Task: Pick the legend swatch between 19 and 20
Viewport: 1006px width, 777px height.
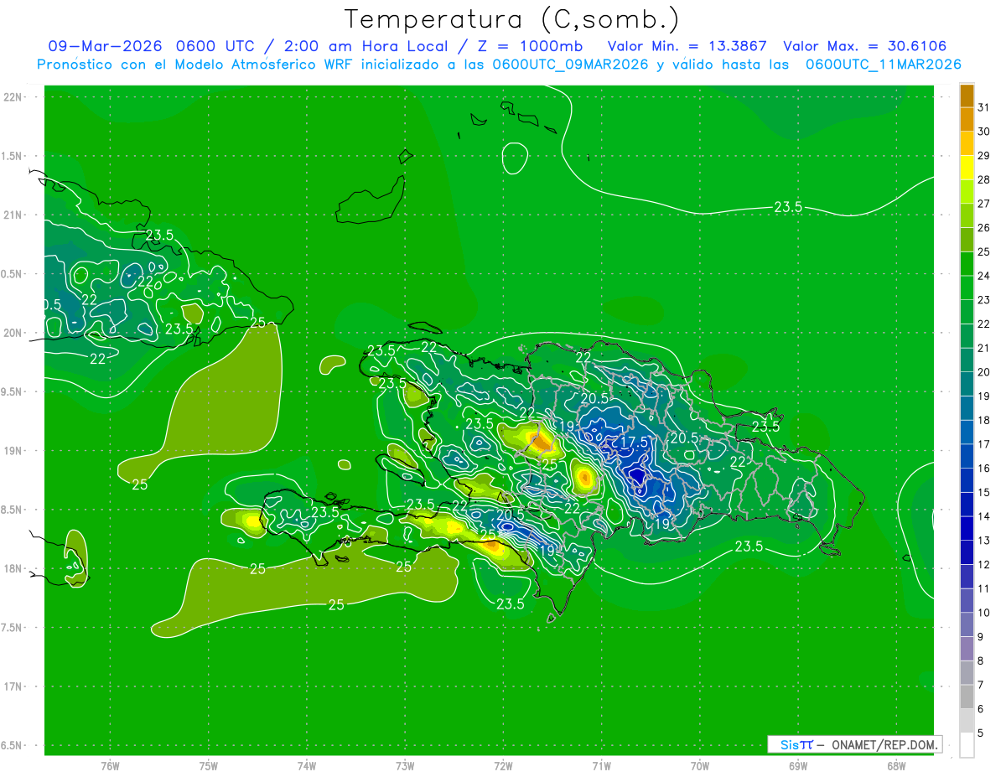Action: 967,384
